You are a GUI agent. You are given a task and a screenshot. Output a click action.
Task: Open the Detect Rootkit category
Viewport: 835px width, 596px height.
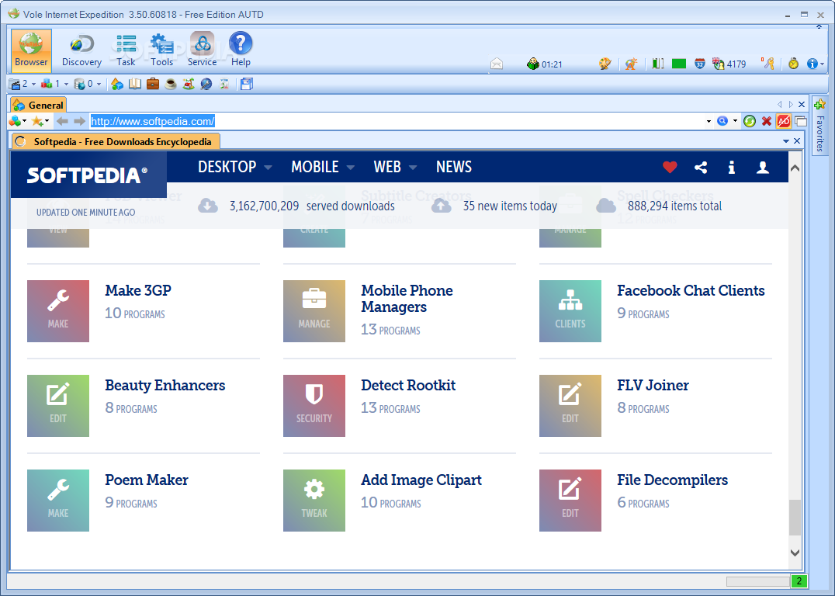pyautogui.click(x=408, y=385)
